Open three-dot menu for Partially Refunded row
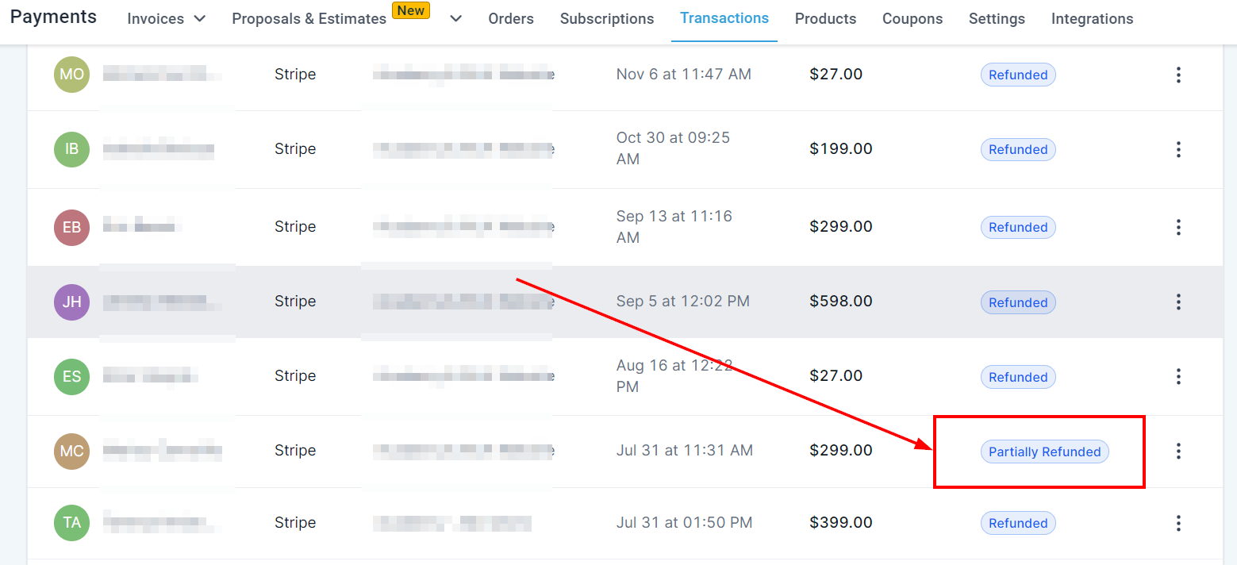Image resolution: width=1237 pixels, height=565 pixels. [x=1178, y=451]
